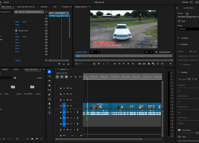Open timeline display settings wrench
This screenshot has width=199, height=143.
click(x=75, y=77)
